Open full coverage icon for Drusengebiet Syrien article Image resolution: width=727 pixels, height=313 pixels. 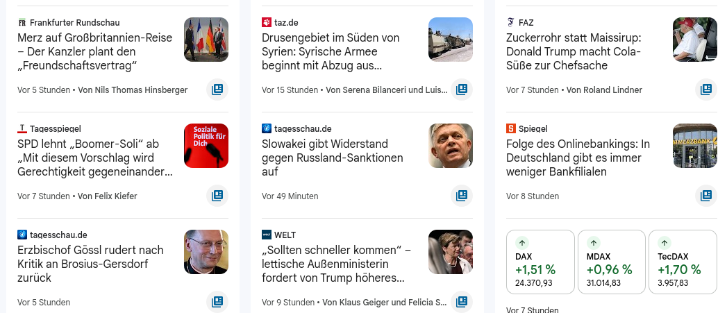click(462, 90)
